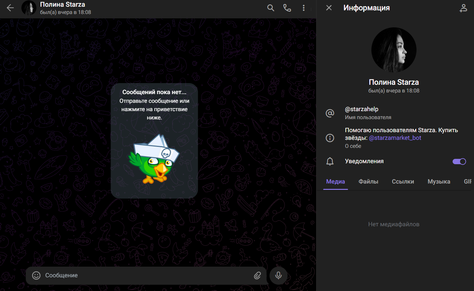Switch to the Ссылки tab

click(x=403, y=182)
